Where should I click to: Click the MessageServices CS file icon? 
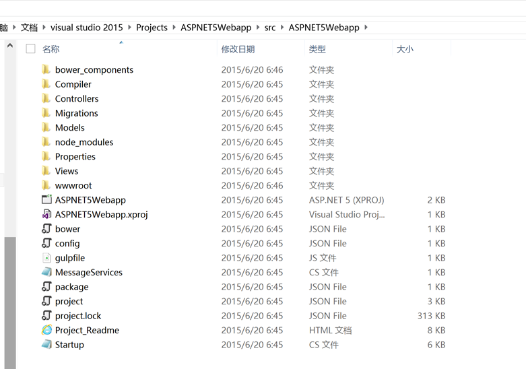coord(46,272)
